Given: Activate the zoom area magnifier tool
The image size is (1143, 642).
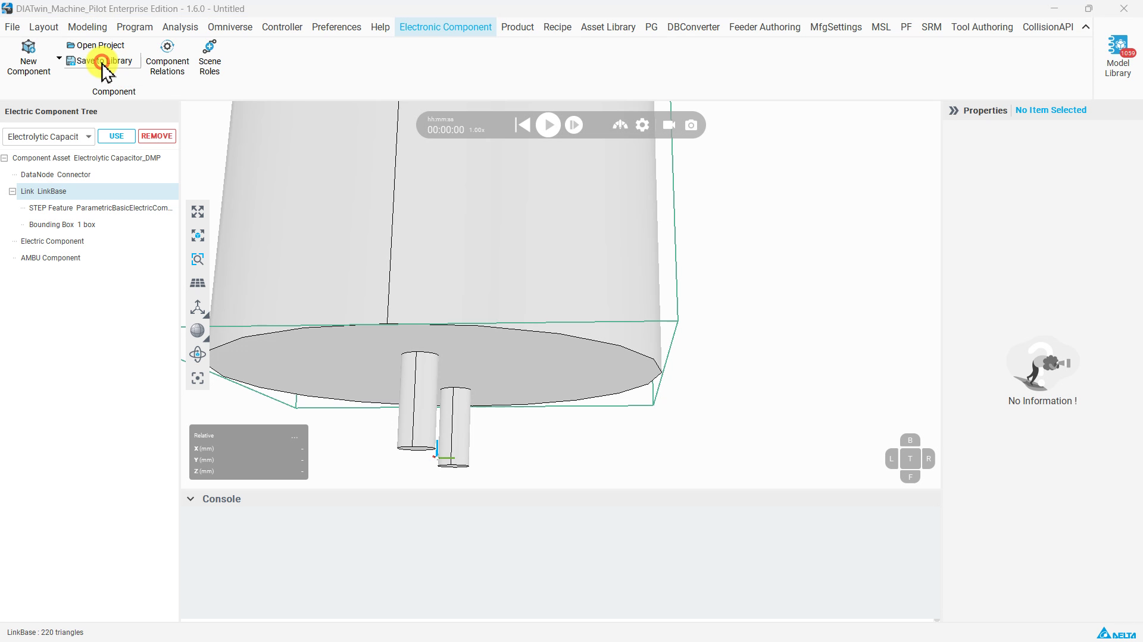Looking at the screenshot, I should 198,260.
